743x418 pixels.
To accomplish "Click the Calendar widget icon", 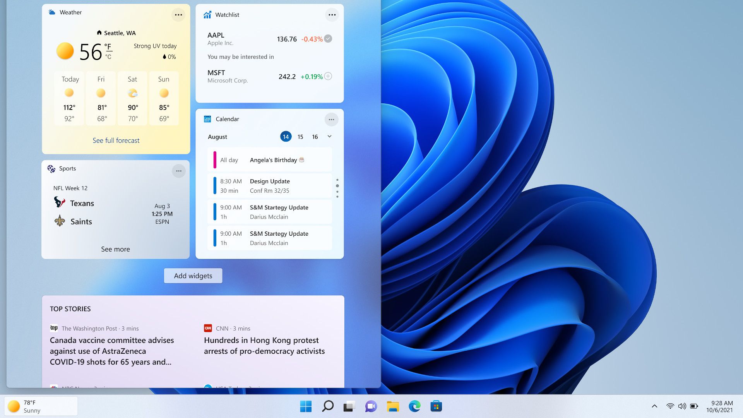I will pyautogui.click(x=208, y=119).
